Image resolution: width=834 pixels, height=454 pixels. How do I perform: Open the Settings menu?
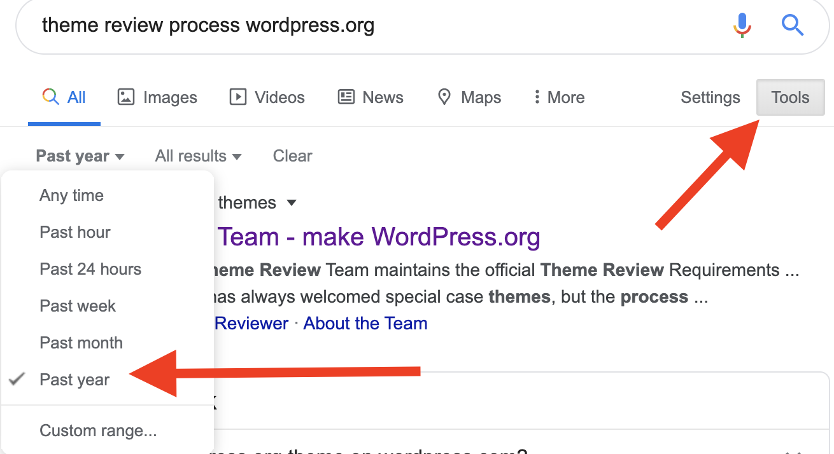tap(710, 97)
